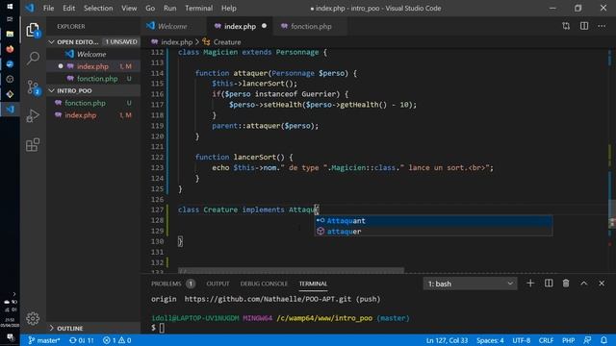Open Run and Debug view
The image size is (616, 346).
pyautogui.click(x=33, y=115)
